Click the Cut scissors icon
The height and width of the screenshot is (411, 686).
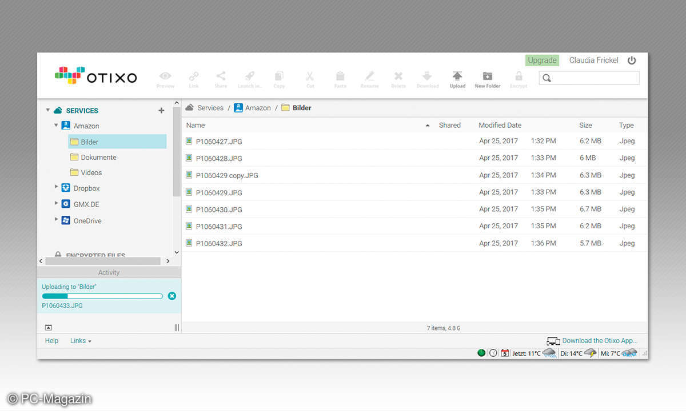point(310,76)
